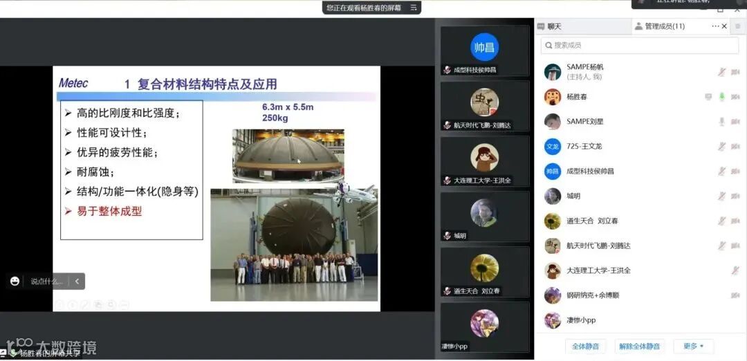Open the member panel three-dots menu

(x=715, y=27)
